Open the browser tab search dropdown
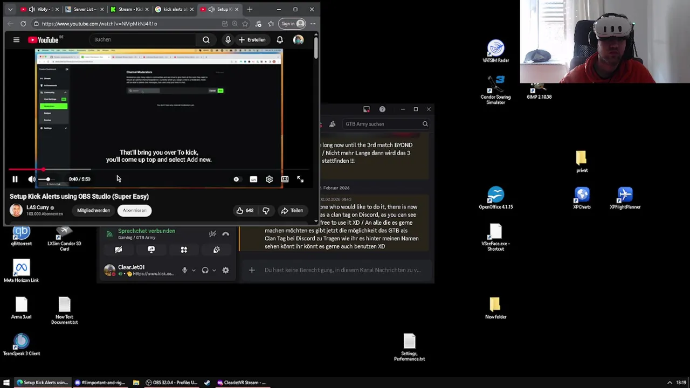The height and width of the screenshot is (388, 690). [x=10, y=9]
